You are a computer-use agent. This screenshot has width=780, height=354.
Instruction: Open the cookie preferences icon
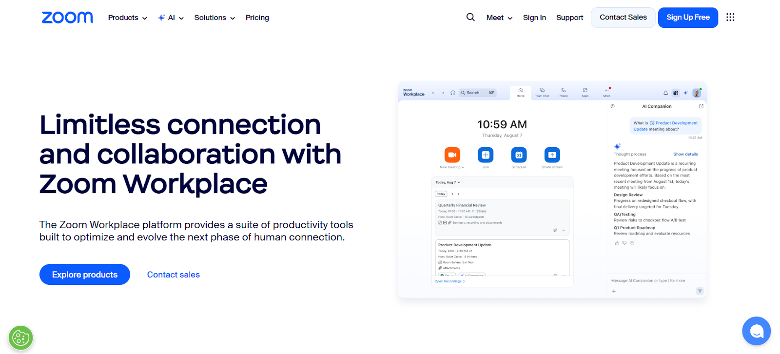point(20,337)
